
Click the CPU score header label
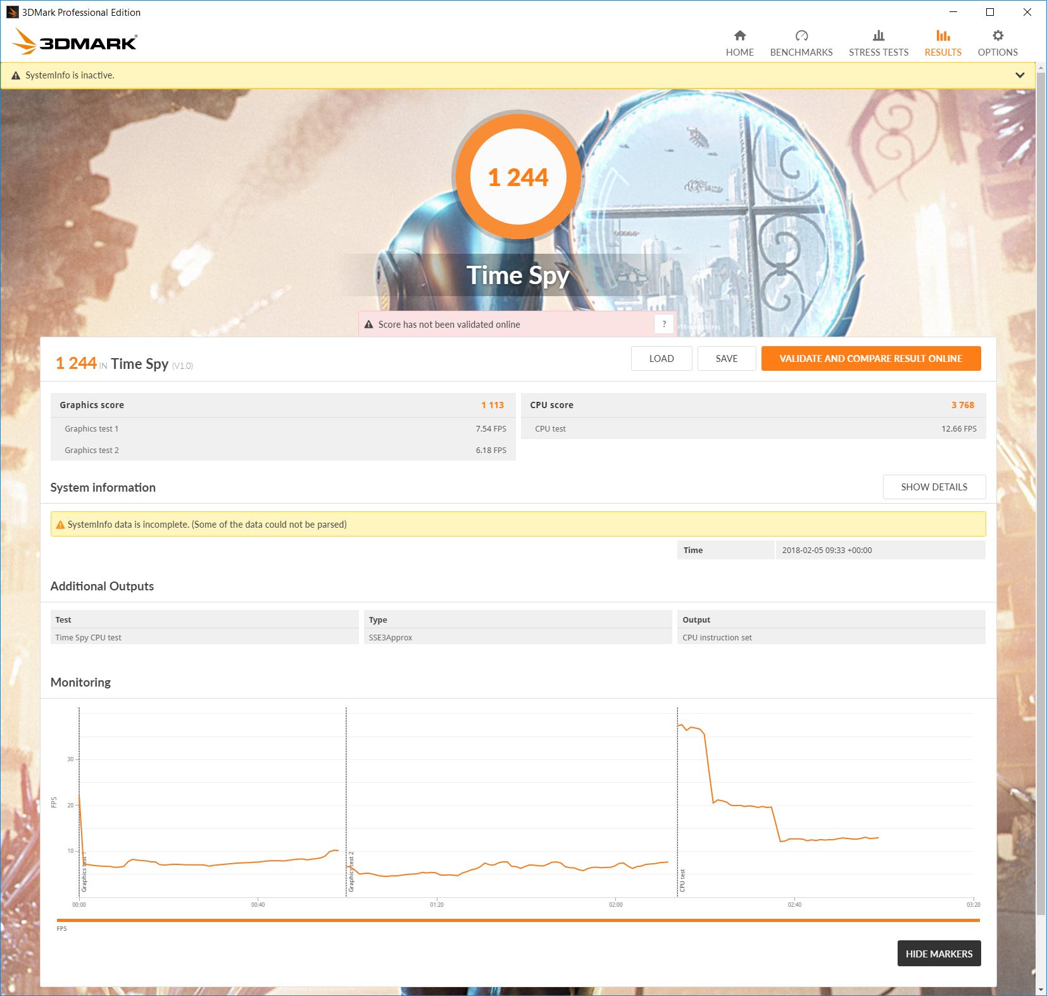tap(551, 405)
